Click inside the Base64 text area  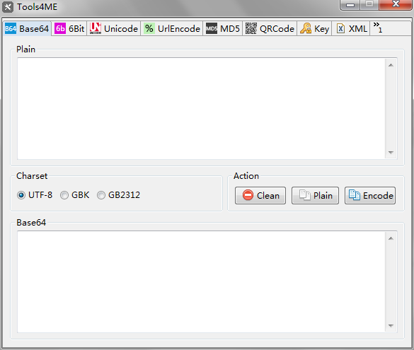click(x=201, y=281)
